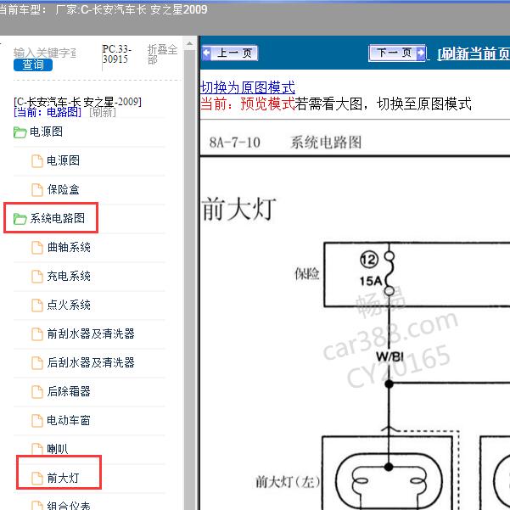Screen dimensions: 510x510
Task: Go to previous page with 上一页 button
Action: [230, 53]
